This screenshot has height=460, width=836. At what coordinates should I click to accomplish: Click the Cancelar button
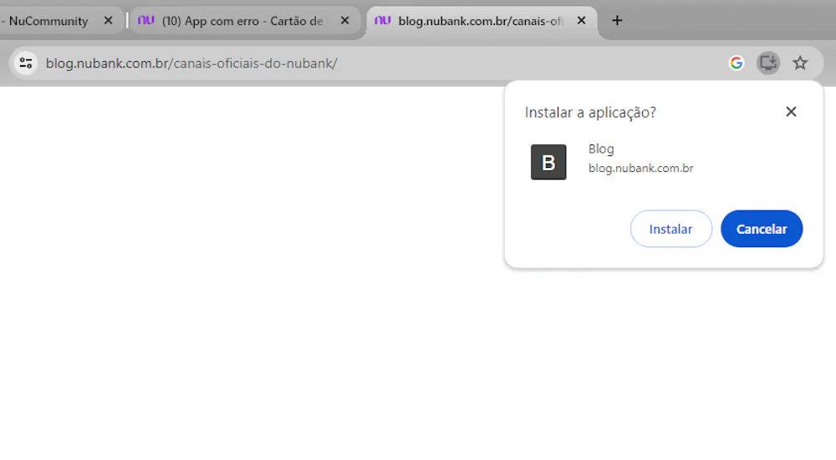pos(762,229)
